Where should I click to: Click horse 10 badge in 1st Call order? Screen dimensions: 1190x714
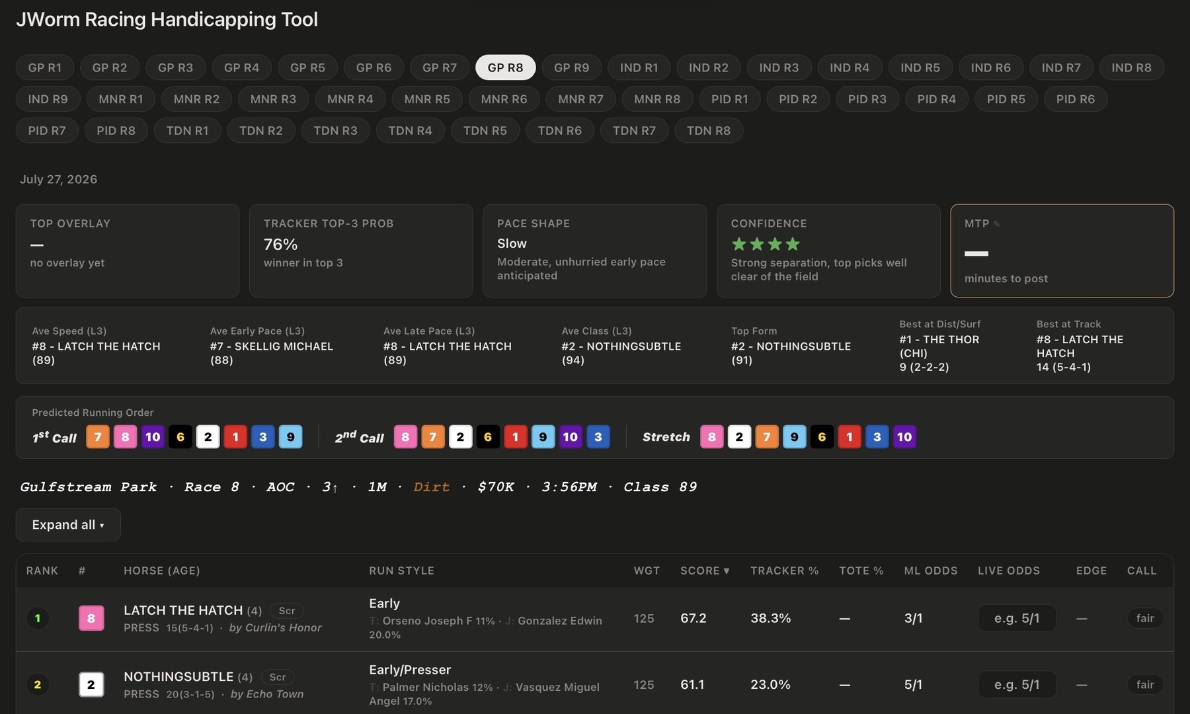click(x=153, y=437)
